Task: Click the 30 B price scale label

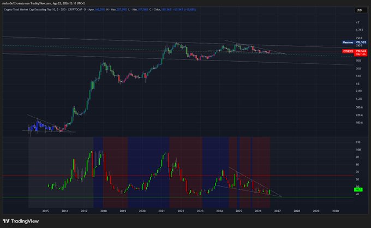Action: coord(358,69)
